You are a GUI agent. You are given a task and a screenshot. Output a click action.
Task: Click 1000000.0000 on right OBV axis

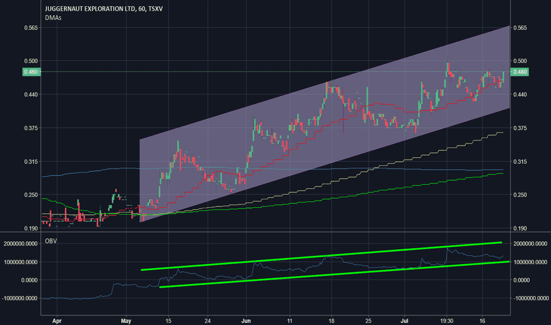[530, 262]
